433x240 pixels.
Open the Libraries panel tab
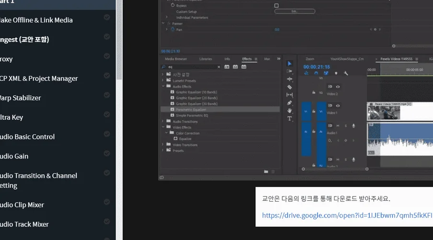205,59
